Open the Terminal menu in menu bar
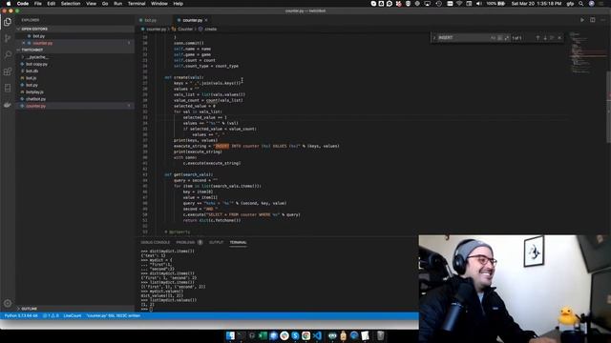 137,4
